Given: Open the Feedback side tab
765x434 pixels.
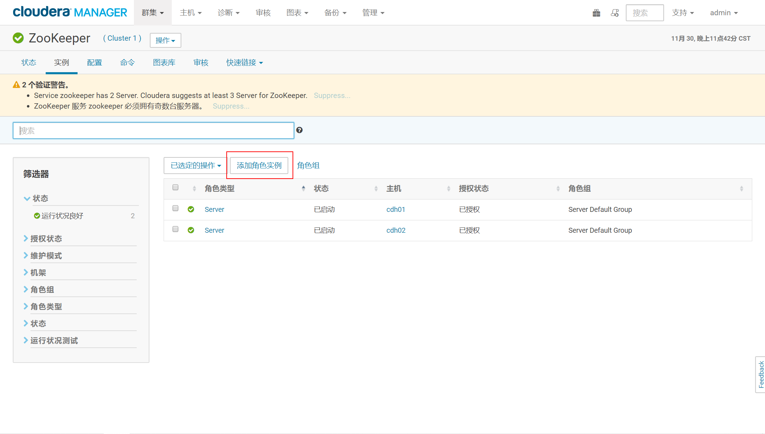Looking at the screenshot, I should pyautogui.click(x=761, y=374).
